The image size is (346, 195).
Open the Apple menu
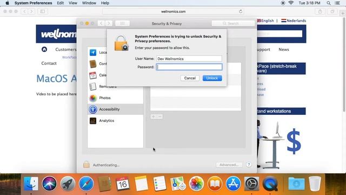pos(7,3)
